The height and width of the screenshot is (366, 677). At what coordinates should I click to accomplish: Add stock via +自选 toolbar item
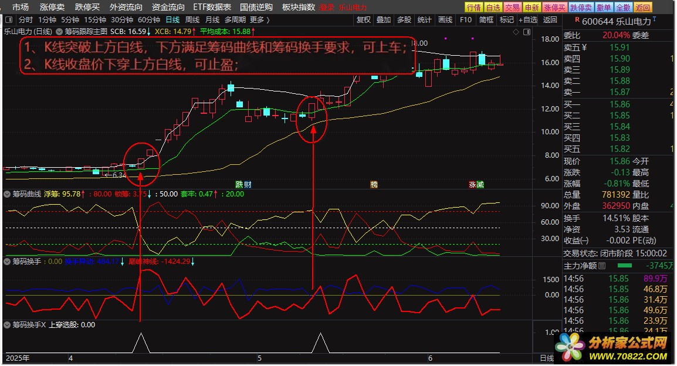click(528, 20)
